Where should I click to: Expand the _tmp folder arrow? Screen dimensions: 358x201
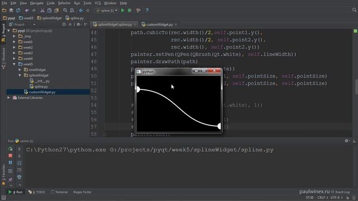[x=14, y=36]
